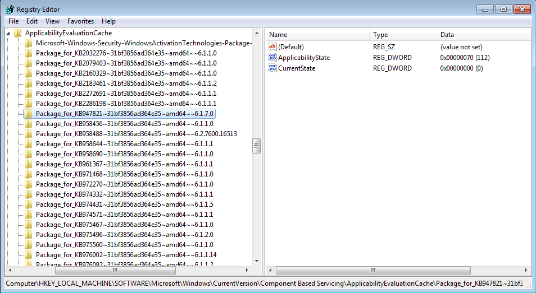Click data 0x00000070 (112)
This screenshot has height=293, width=536.
[x=465, y=58]
